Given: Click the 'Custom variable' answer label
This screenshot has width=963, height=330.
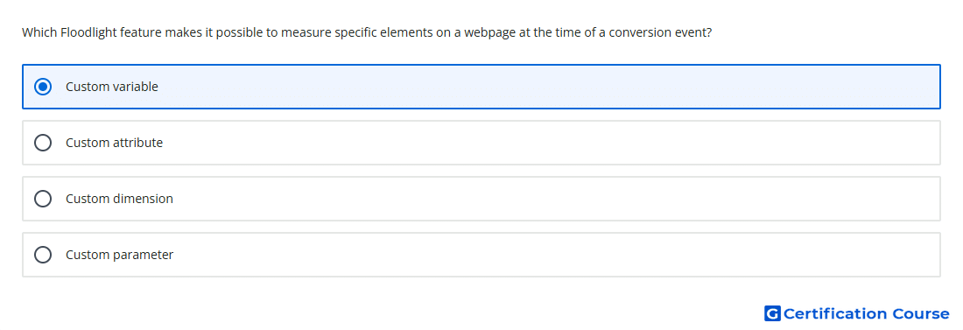Looking at the screenshot, I should (x=112, y=87).
